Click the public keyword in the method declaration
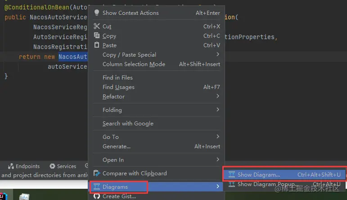This screenshot has width=347, height=200. click(x=15, y=17)
